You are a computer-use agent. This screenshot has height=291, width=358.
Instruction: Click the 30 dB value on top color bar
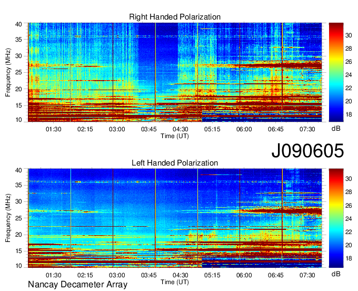point(349,35)
